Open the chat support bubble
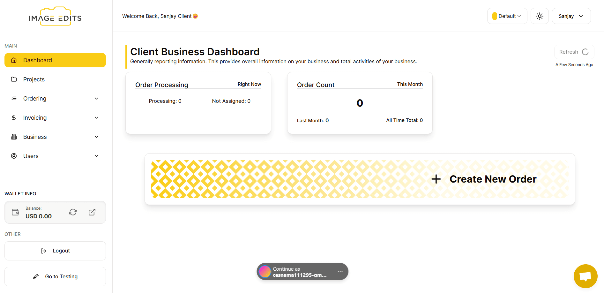604x293 pixels. click(x=585, y=276)
